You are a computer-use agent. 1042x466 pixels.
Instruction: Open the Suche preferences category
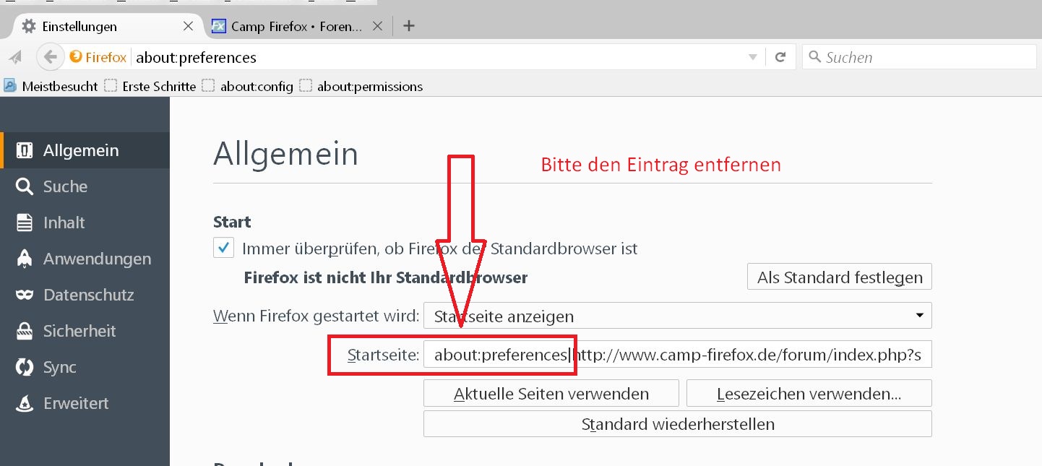pyautogui.click(x=85, y=186)
